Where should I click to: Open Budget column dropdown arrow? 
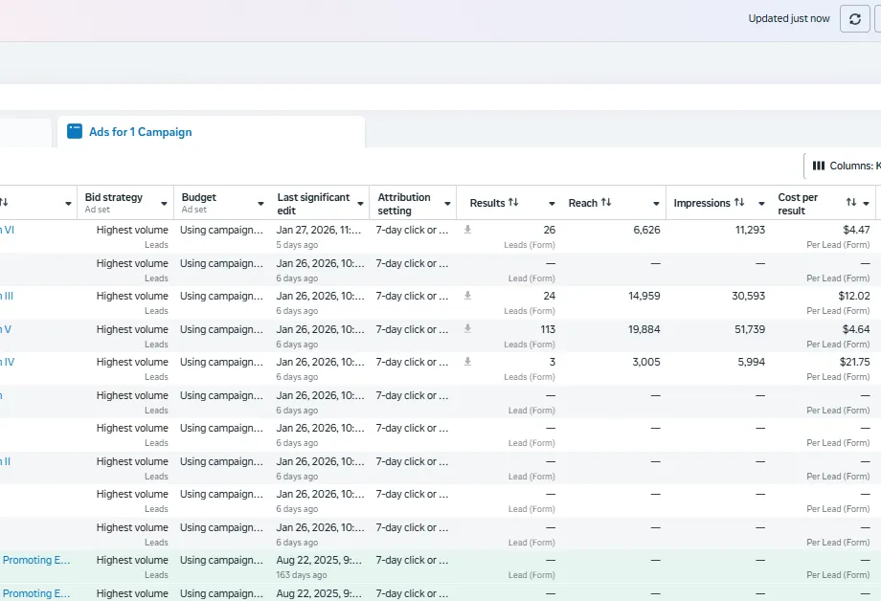point(260,204)
